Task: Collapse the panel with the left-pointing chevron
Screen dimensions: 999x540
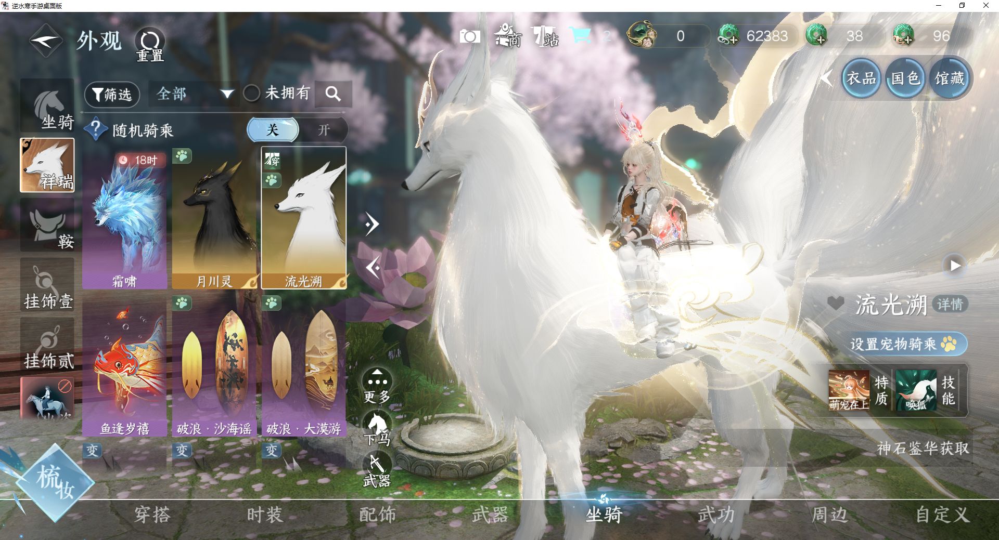Action: [373, 268]
